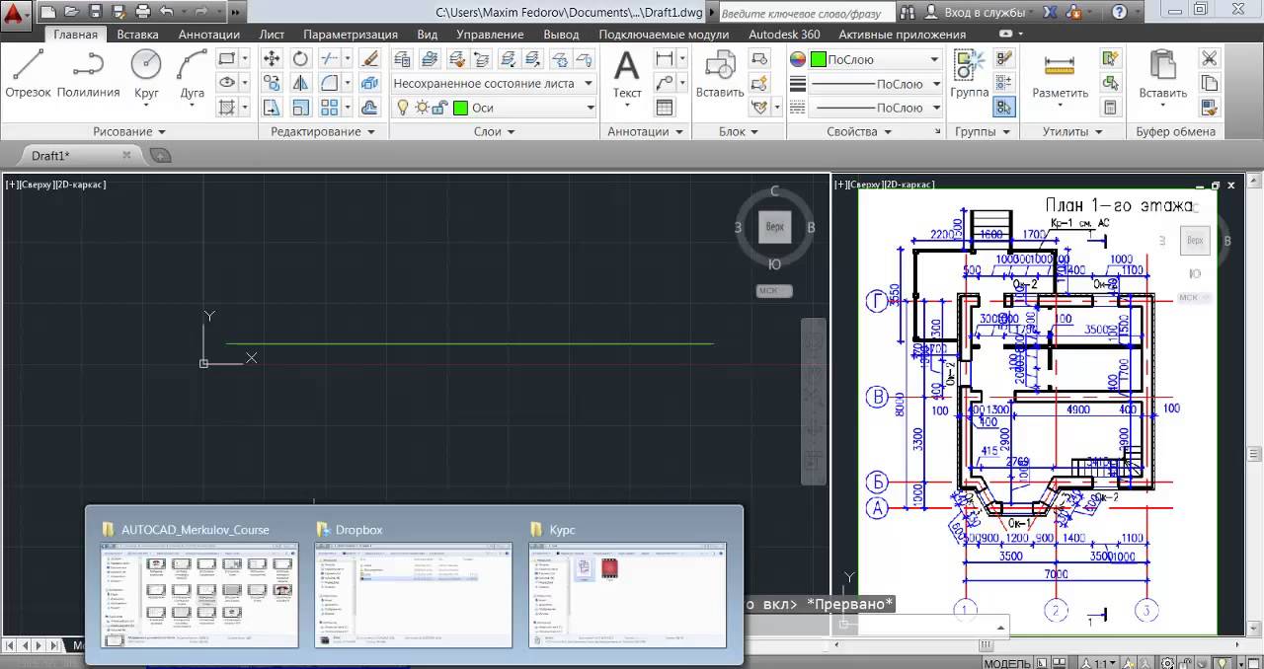Click the Save icon in quick access toolbar

pyautogui.click(x=96, y=12)
